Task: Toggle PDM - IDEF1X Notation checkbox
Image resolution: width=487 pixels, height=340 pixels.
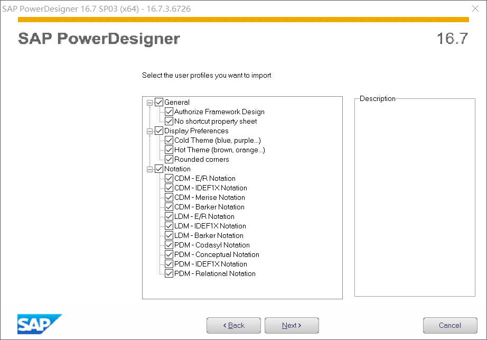Action: pos(169,264)
